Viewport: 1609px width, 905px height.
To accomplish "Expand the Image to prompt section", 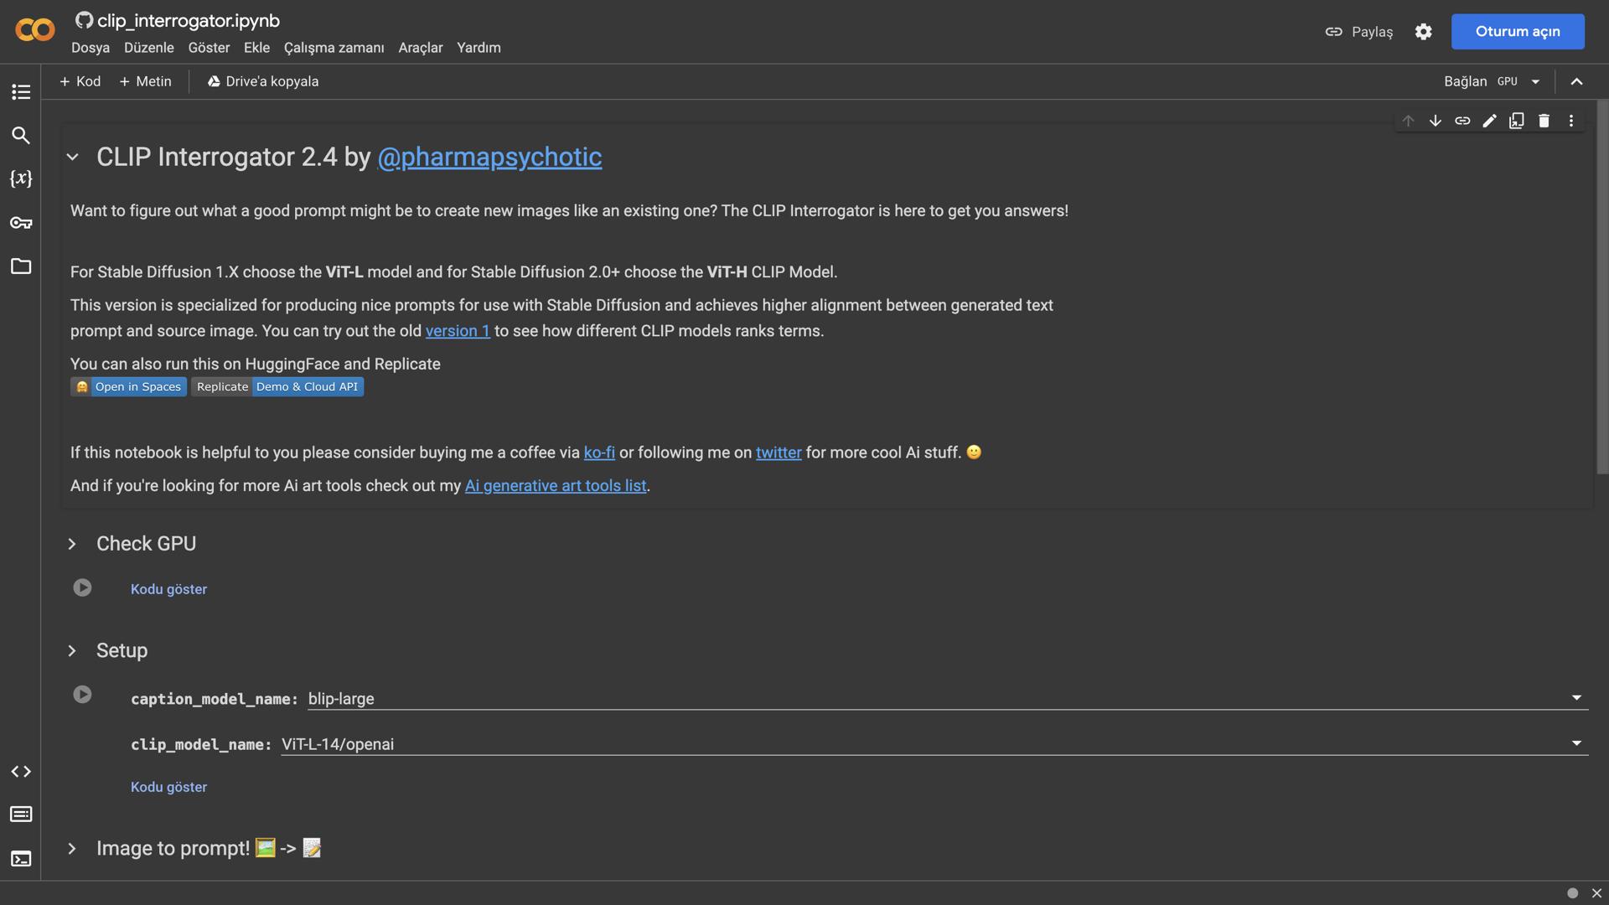I will [x=72, y=848].
